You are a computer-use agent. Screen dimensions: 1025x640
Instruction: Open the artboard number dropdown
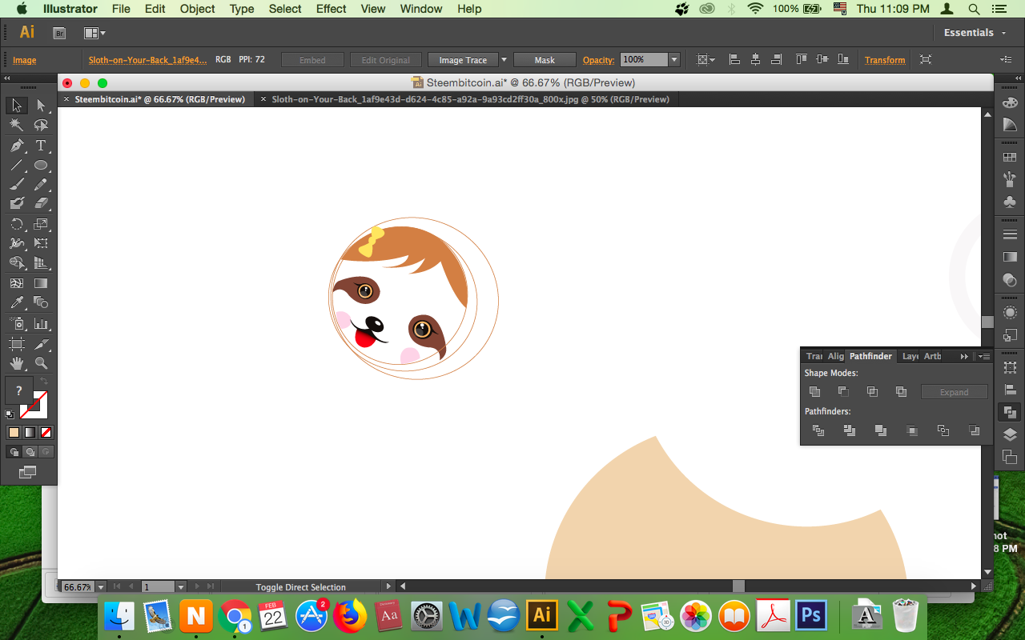click(x=181, y=587)
